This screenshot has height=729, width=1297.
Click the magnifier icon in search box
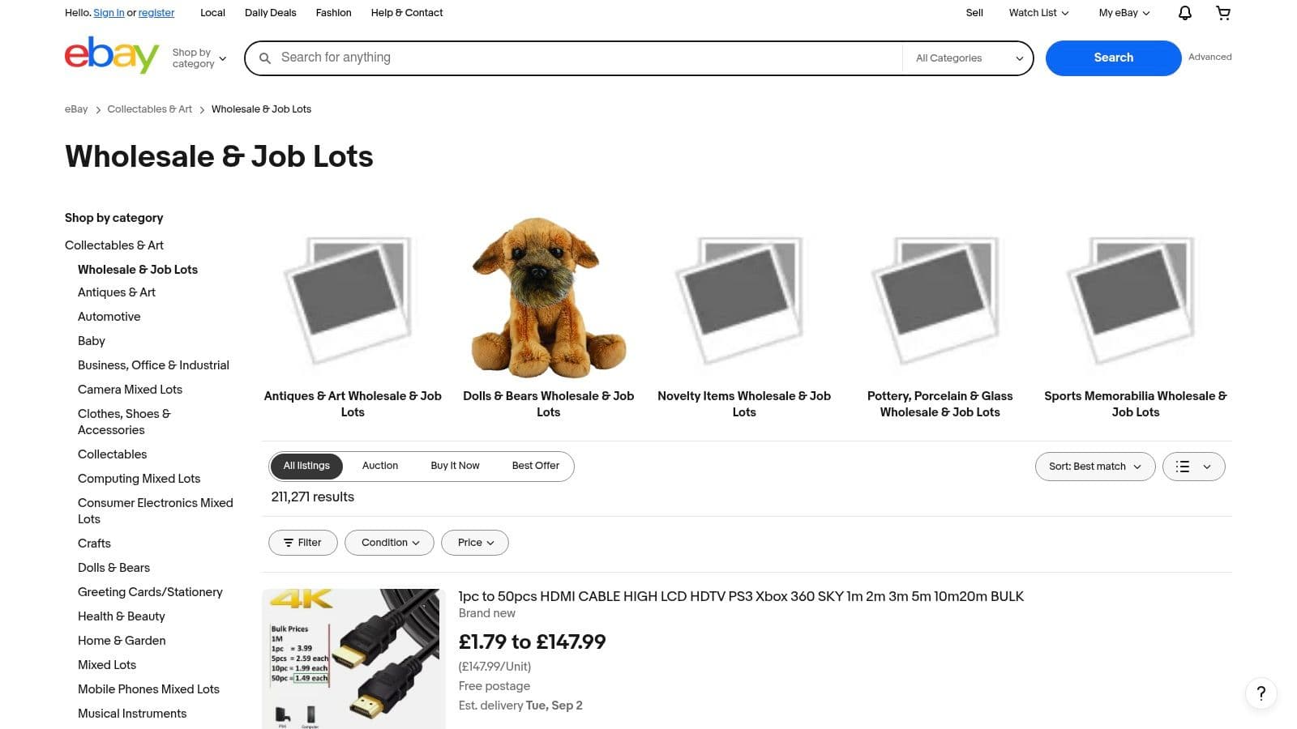pos(264,58)
